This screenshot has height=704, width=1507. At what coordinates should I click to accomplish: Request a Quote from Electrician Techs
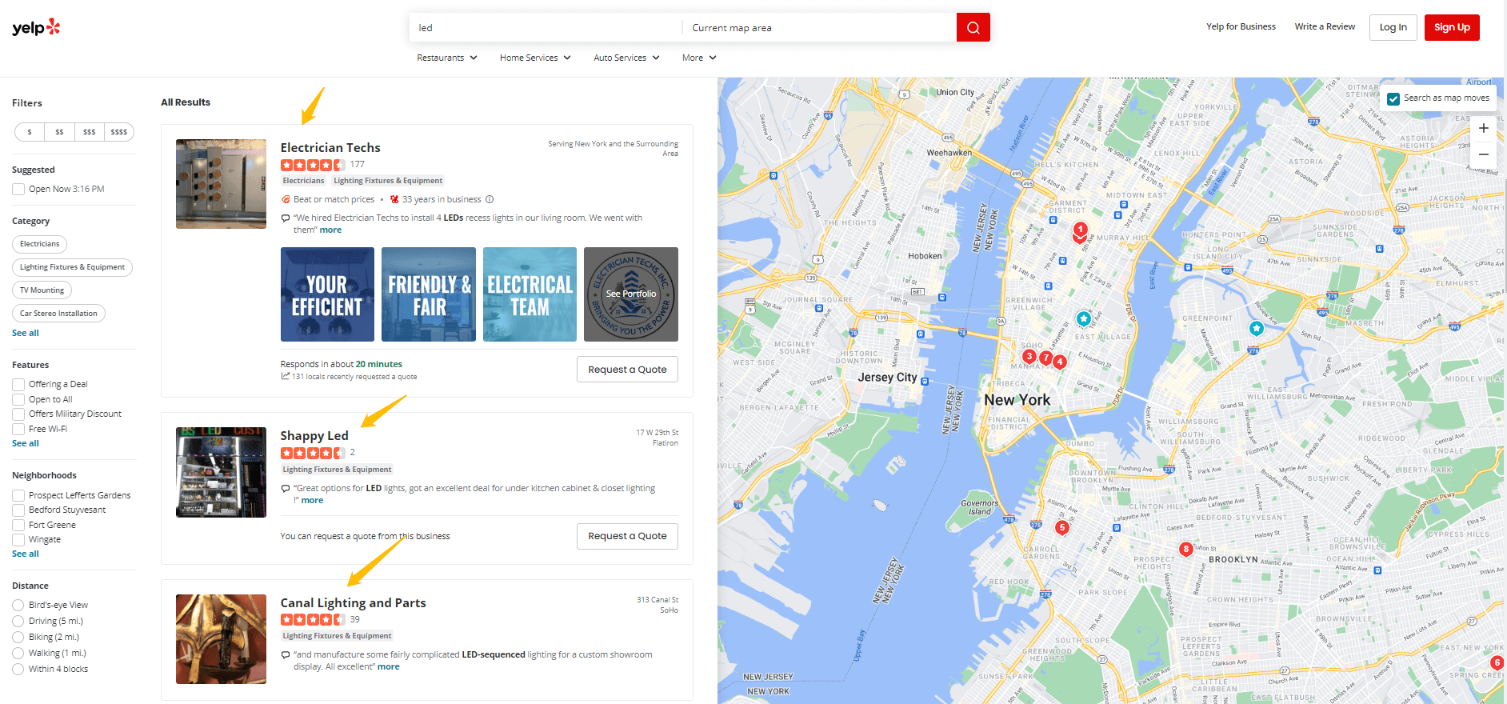click(x=627, y=370)
